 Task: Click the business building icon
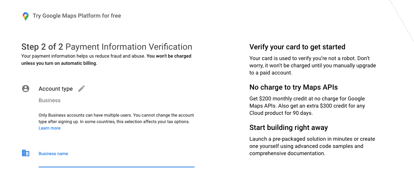tap(26, 153)
